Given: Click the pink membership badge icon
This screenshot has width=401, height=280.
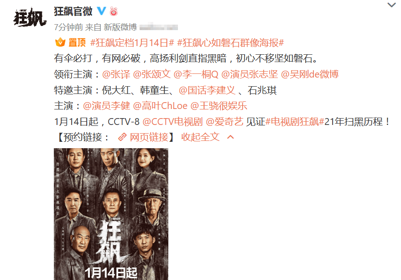Looking at the screenshot, I should coord(114,11).
